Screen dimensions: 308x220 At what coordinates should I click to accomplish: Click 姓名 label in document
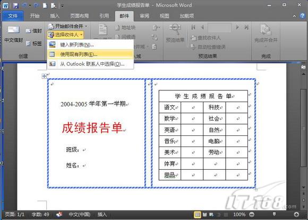click(73, 165)
